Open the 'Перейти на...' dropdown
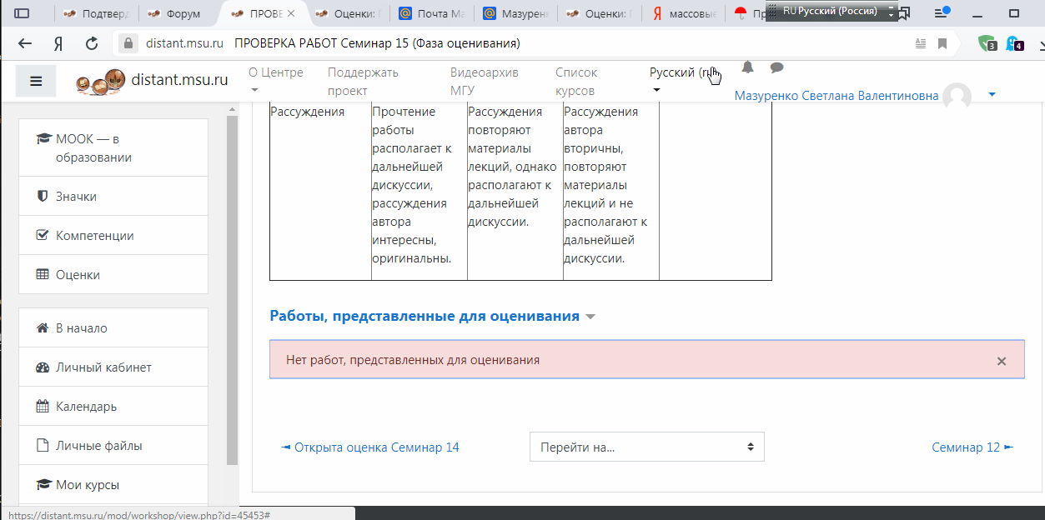Viewport: 1045px width, 520px height. pos(646,447)
